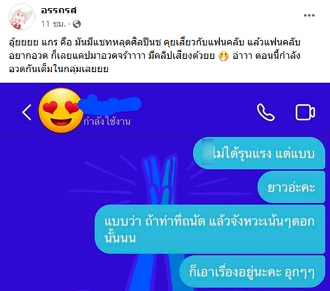
Task: Tap the back arrow in chat header
Action: [26, 112]
